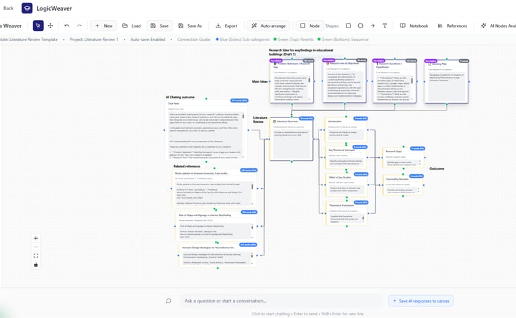Click the Research Aim & Objectives node icon
The height and width of the screenshot is (318, 516).
pos(328,64)
